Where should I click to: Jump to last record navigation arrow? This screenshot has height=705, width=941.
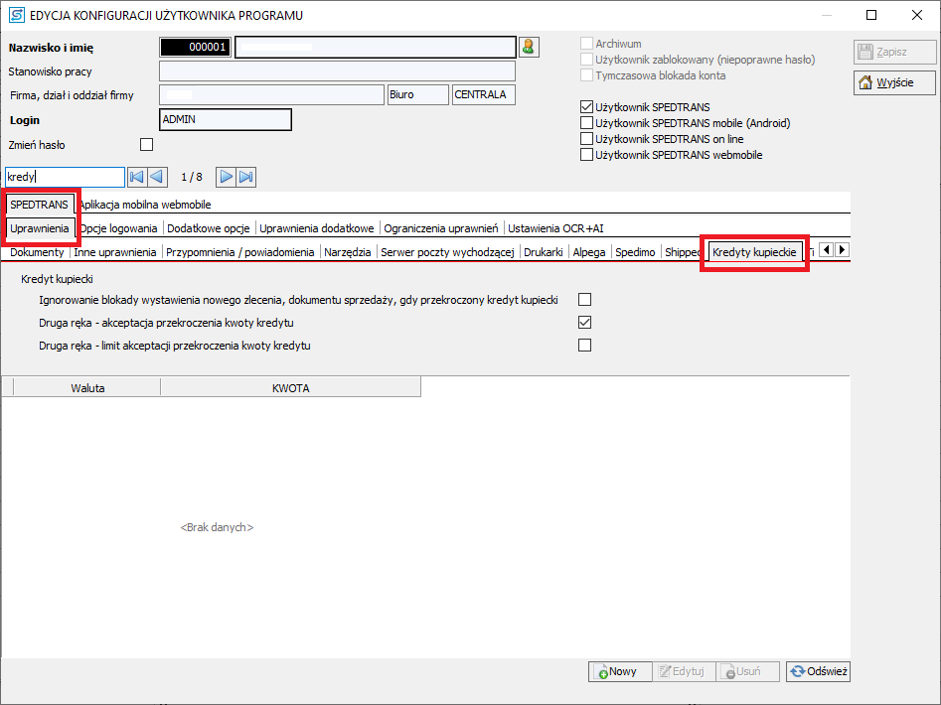246,177
